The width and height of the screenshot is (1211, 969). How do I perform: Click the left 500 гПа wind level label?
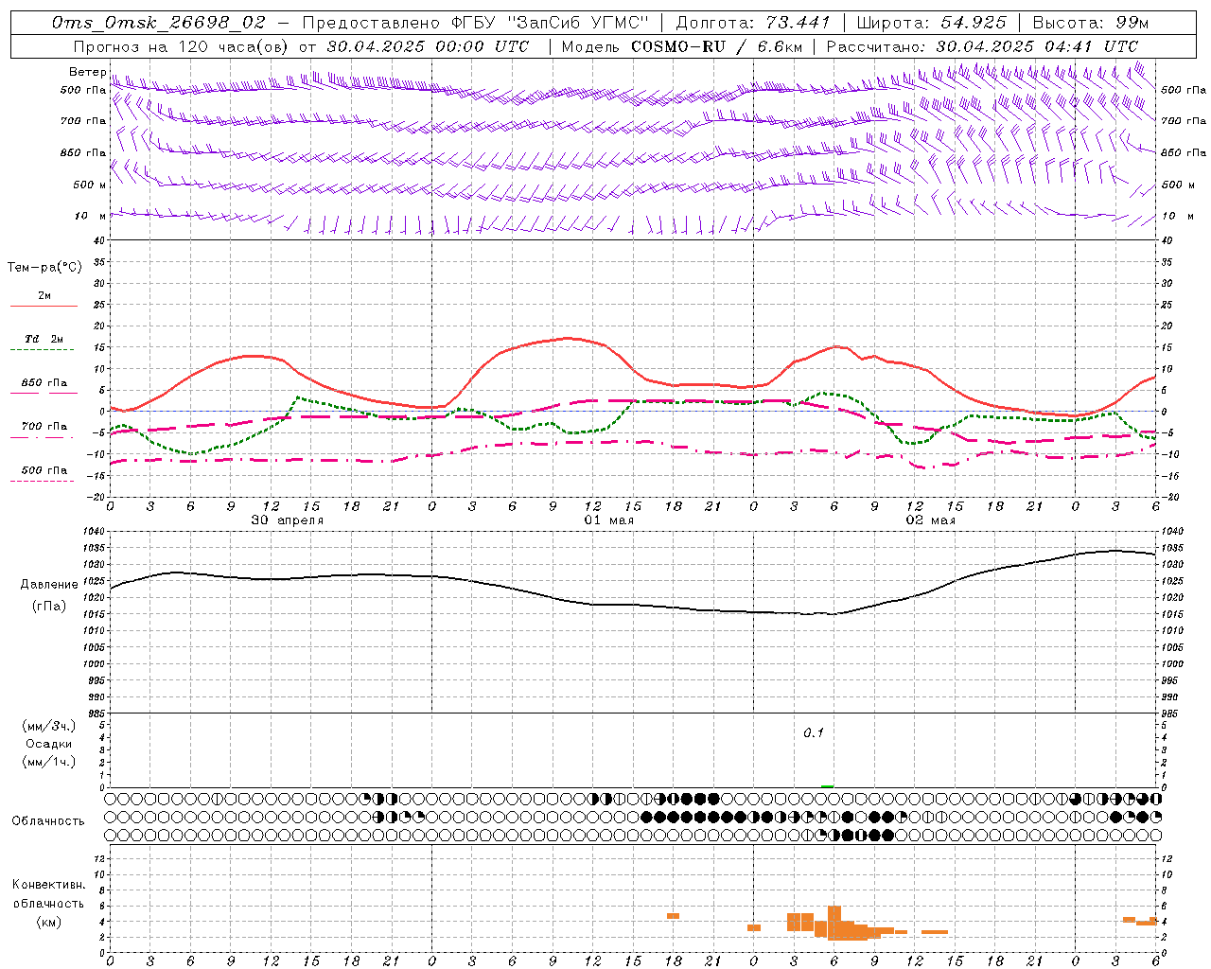click(x=83, y=90)
